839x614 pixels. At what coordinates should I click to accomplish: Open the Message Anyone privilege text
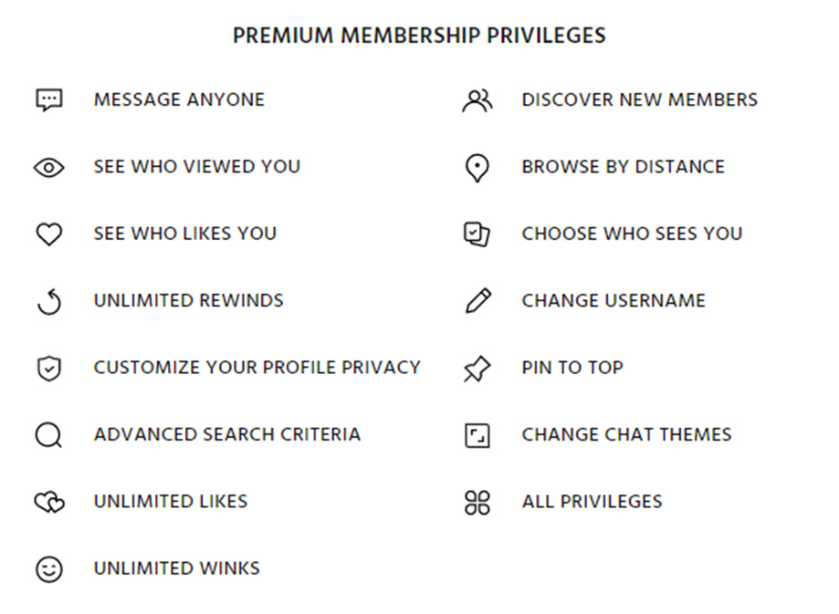tap(179, 100)
